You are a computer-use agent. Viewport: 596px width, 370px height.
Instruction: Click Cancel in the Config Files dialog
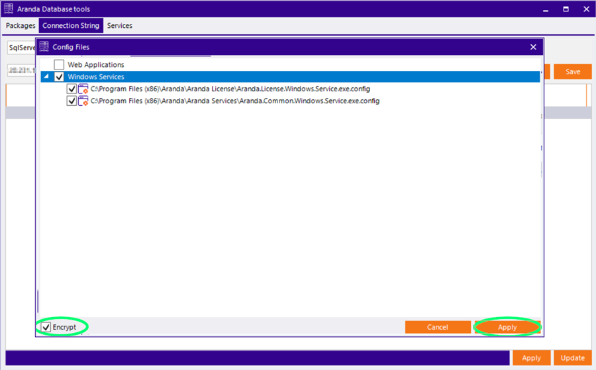(438, 327)
